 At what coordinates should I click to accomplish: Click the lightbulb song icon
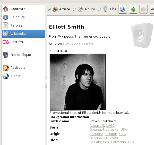tap(106, 9)
